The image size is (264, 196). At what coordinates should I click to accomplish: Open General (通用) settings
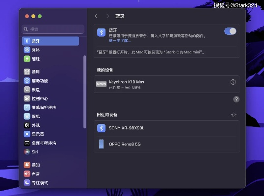pyautogui.click(x=51, y=72)
